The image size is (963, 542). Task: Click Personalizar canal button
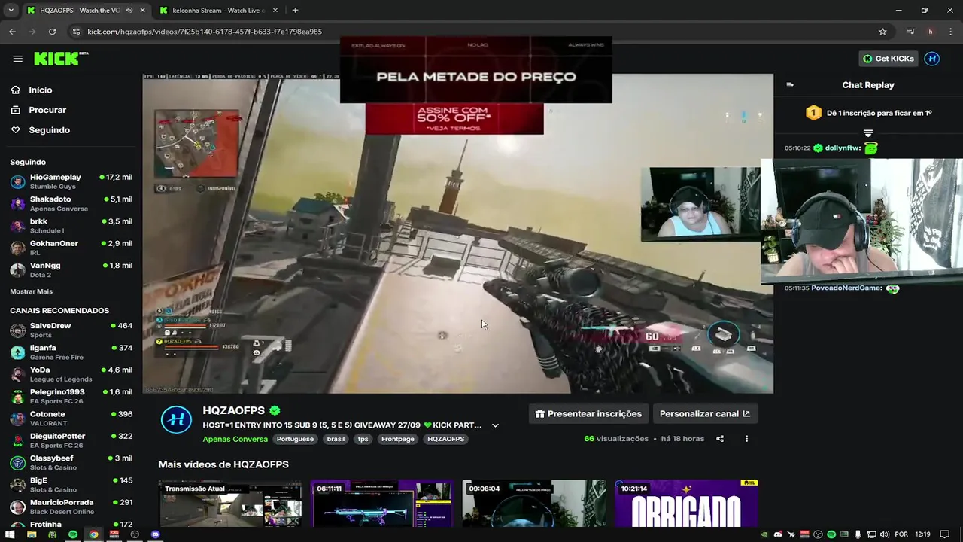[x=705, y=413]
